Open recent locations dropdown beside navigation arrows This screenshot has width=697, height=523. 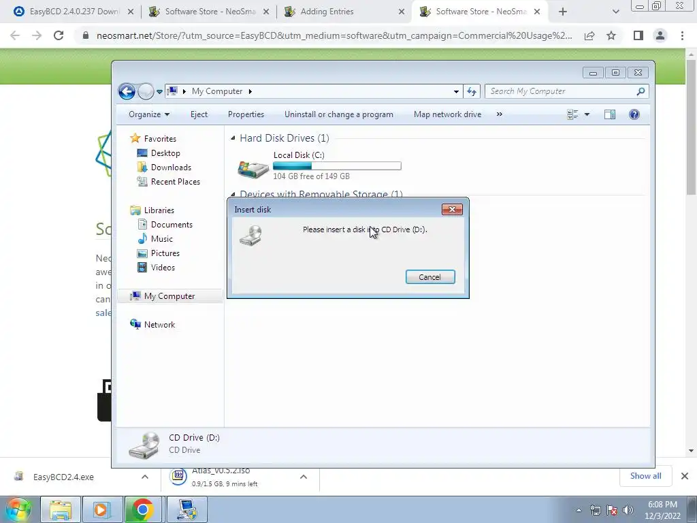(159, 92)
